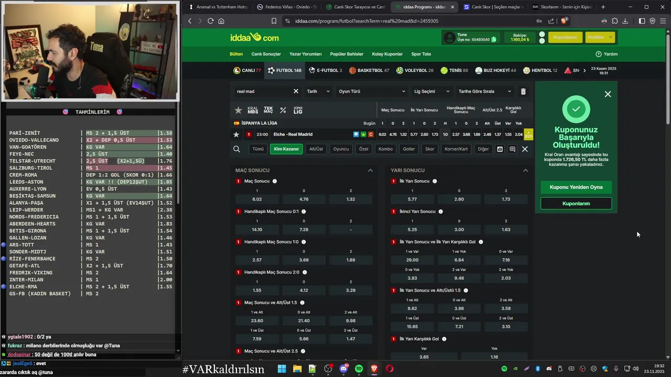Open the orange C icon on match row

pyautogui.click(x=371, y=135)
